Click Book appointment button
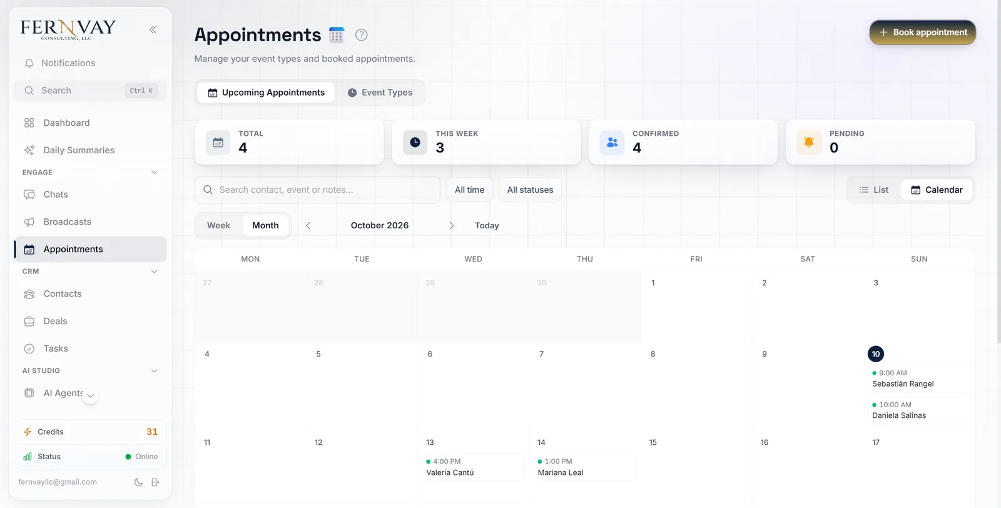This screenshot has height=508, width=1001. click(923, 33)
